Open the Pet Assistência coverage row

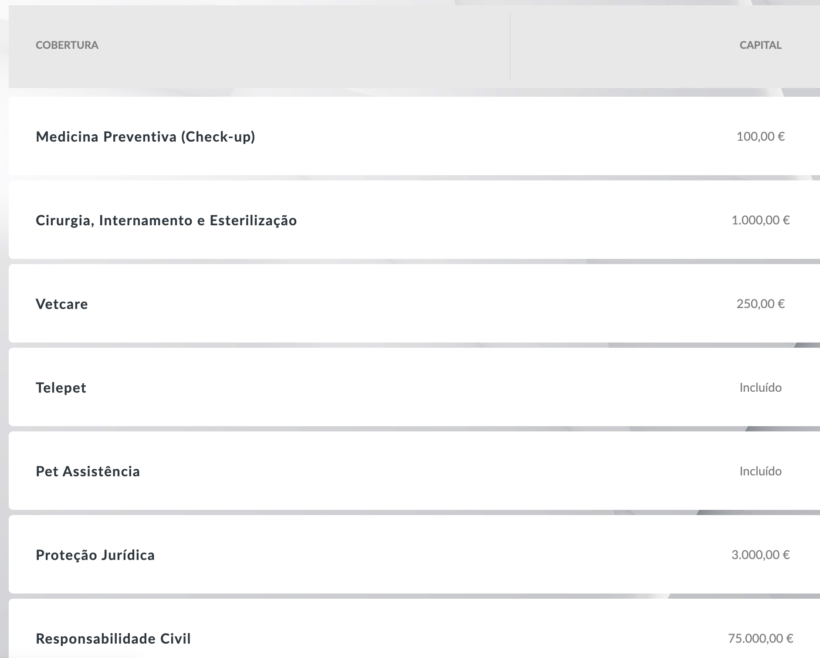[414, 471]
